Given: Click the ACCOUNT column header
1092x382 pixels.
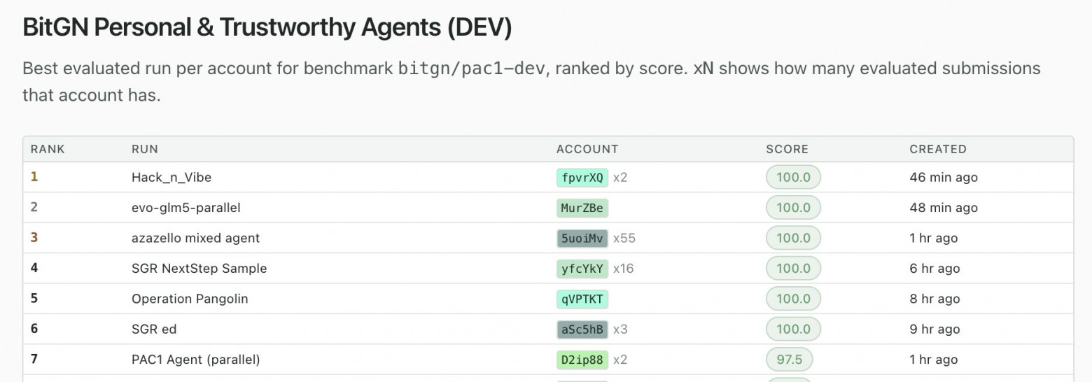Looking at the screenshot, I should point(587,149).
